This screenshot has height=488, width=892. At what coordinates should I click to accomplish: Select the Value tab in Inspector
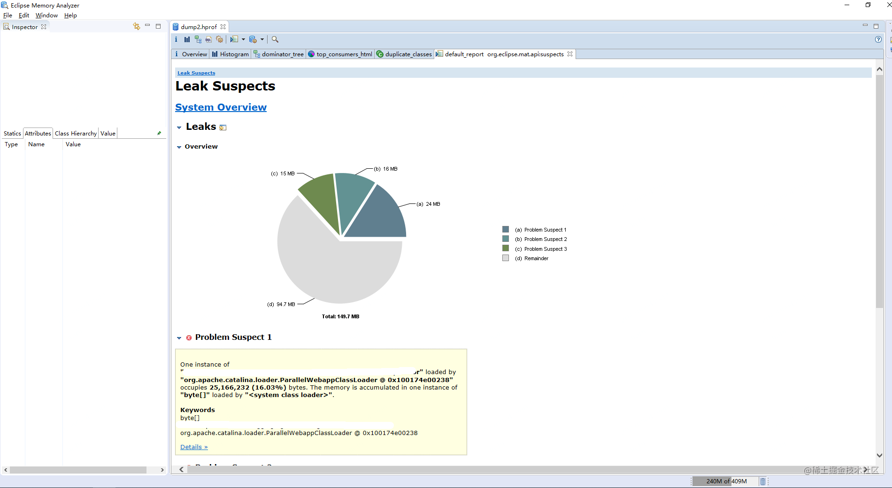(108, 133)
